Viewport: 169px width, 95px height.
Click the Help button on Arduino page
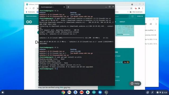click(135, 83)
